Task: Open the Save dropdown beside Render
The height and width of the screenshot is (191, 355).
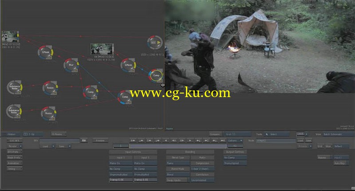Action: (x=63, y=146)
